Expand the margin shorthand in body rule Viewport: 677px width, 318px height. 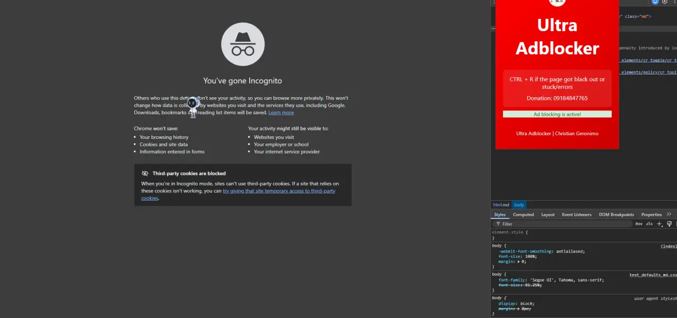(x=519, y=261)
